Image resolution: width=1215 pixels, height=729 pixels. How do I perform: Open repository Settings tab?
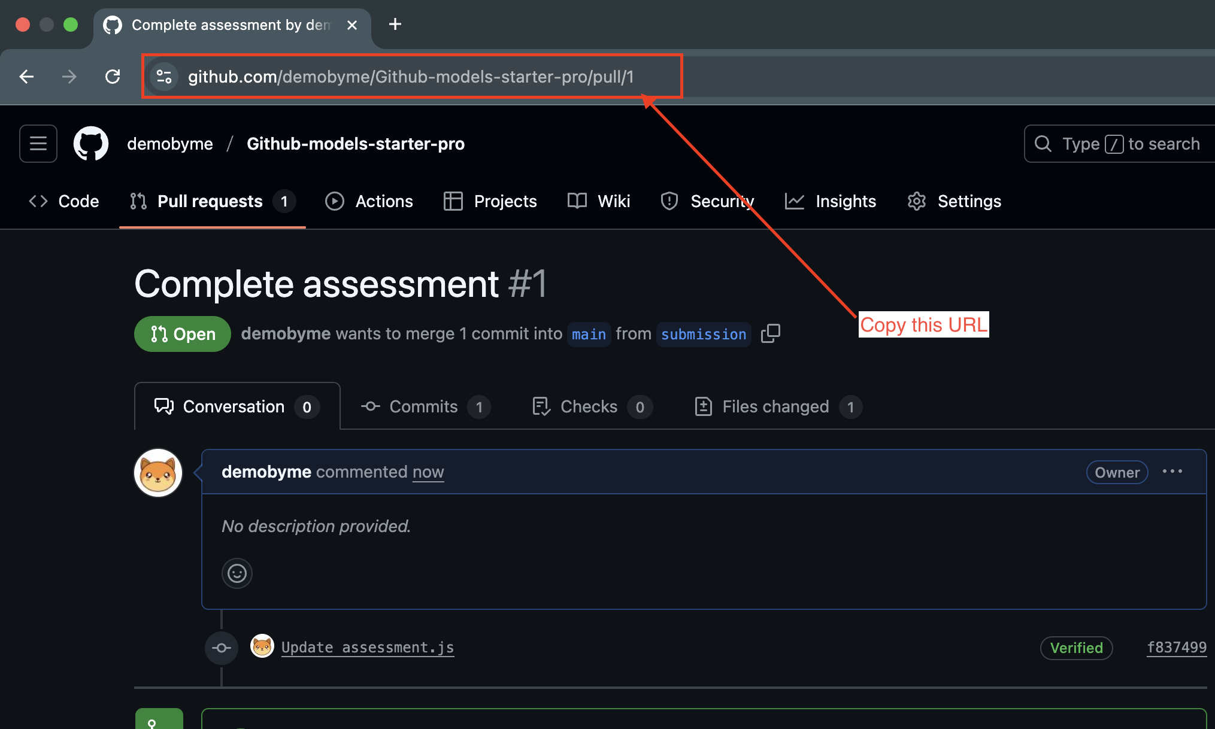(954, 201)
